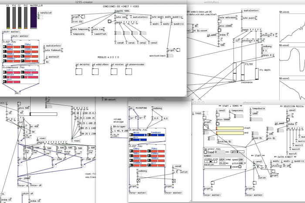
Task: Click the bang under pd phasevocoder
Action: (129, 71)
